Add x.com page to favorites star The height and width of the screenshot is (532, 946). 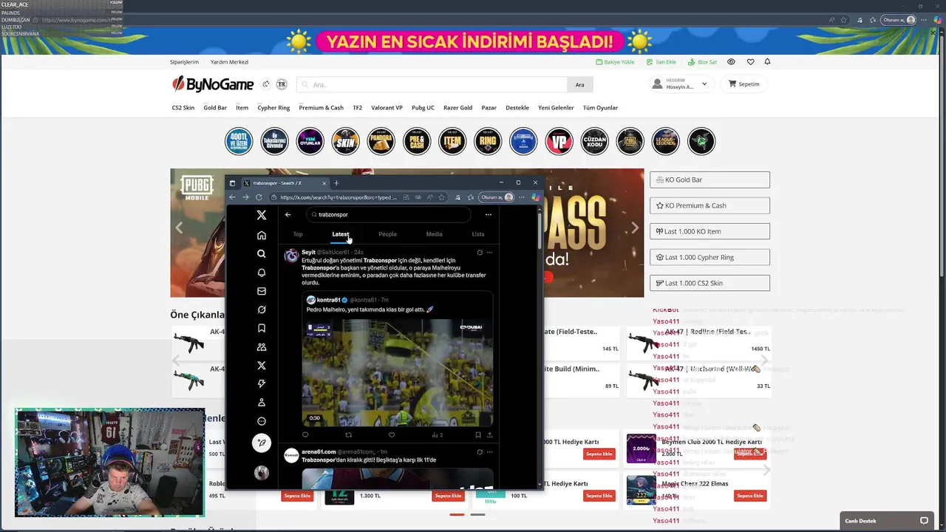click(442, 197)
